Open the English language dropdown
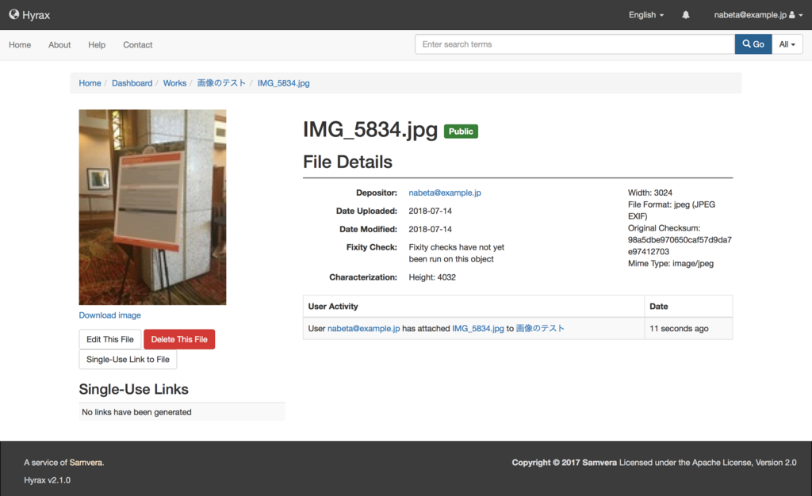This screenshot has height=496, width=812. (x=645, y=15)
